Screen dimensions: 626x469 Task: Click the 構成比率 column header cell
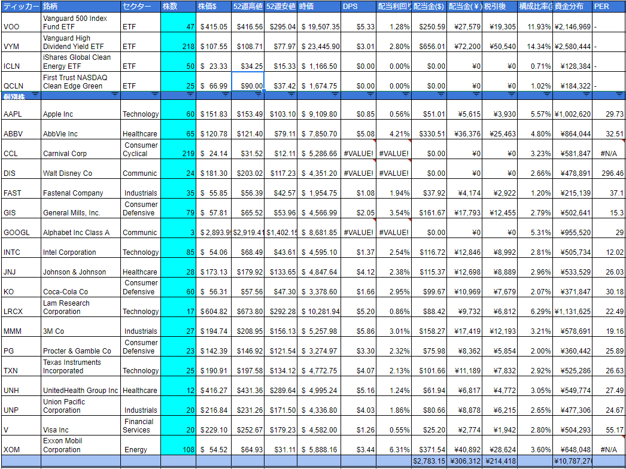point(535,7)
